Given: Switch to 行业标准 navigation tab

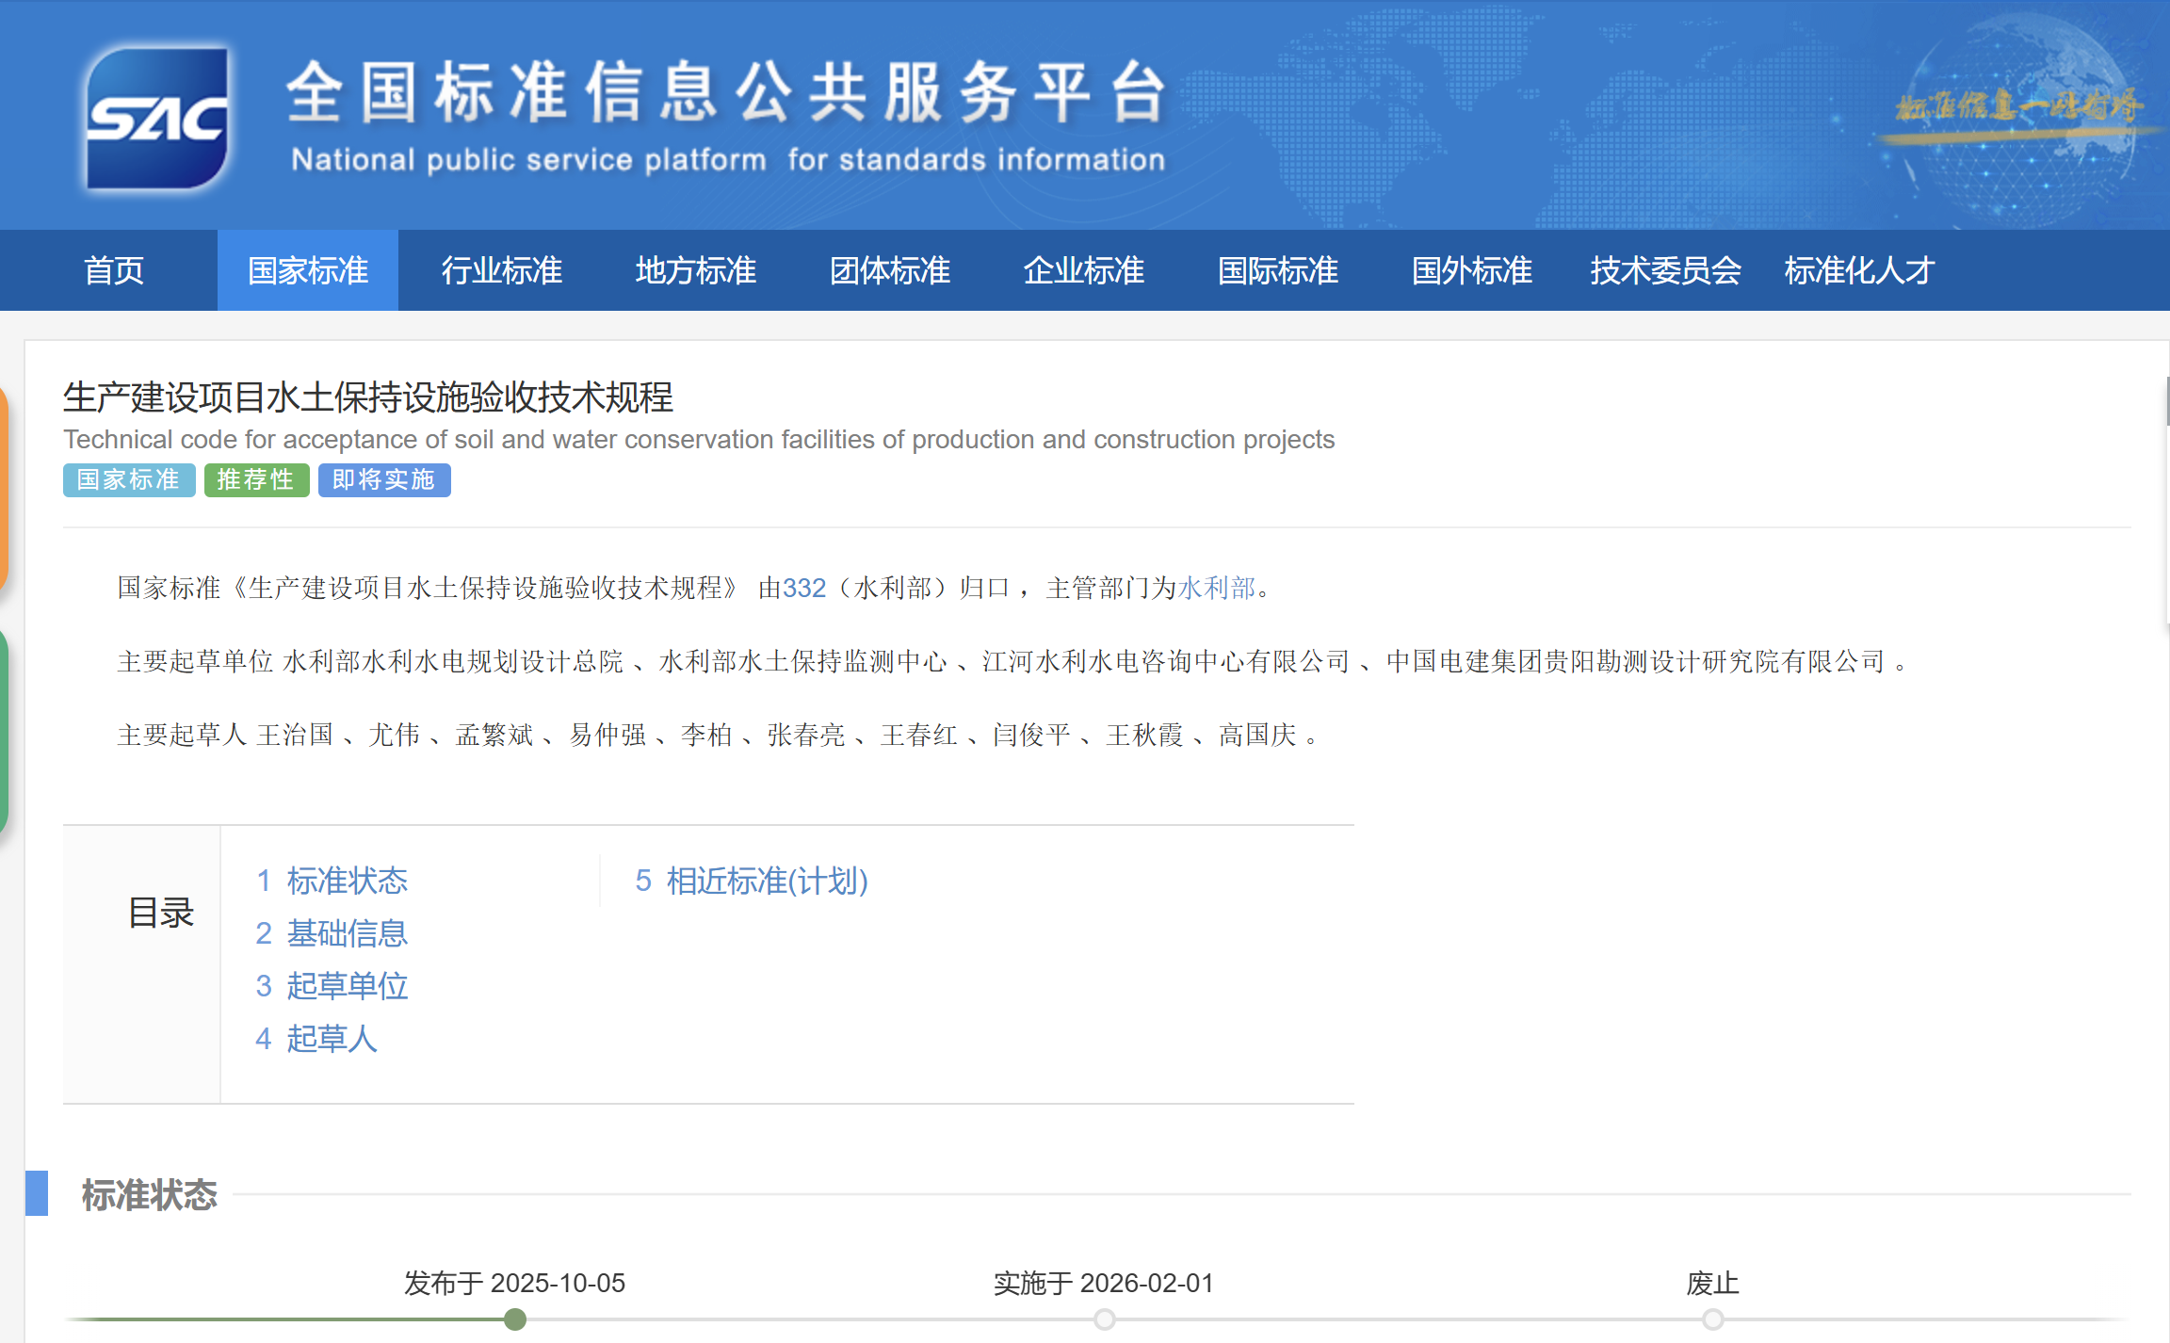Looking at the screenshot, I should (x=501, y=271).
